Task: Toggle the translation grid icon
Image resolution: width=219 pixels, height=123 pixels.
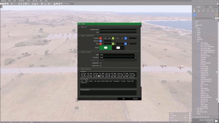Action: [42, 4]
